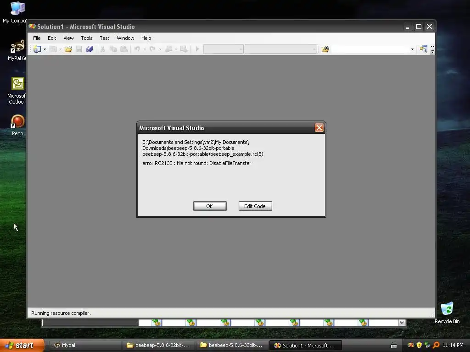Screen dimensions: 470x352
Task: Click the Redo arrow icon
Action: [152, 49]
